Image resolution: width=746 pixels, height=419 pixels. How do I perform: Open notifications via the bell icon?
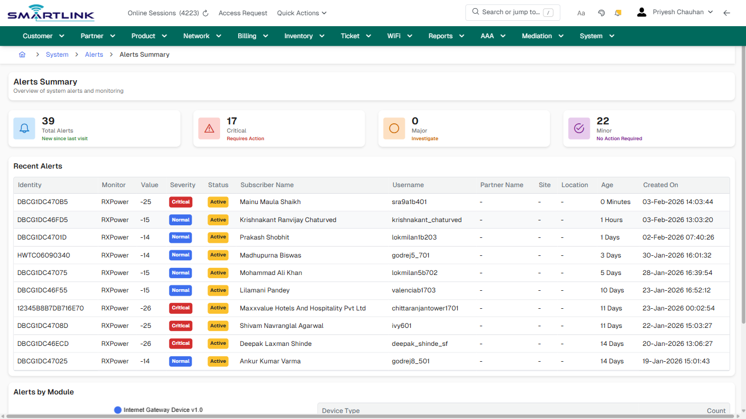click(x=618, y=13)
